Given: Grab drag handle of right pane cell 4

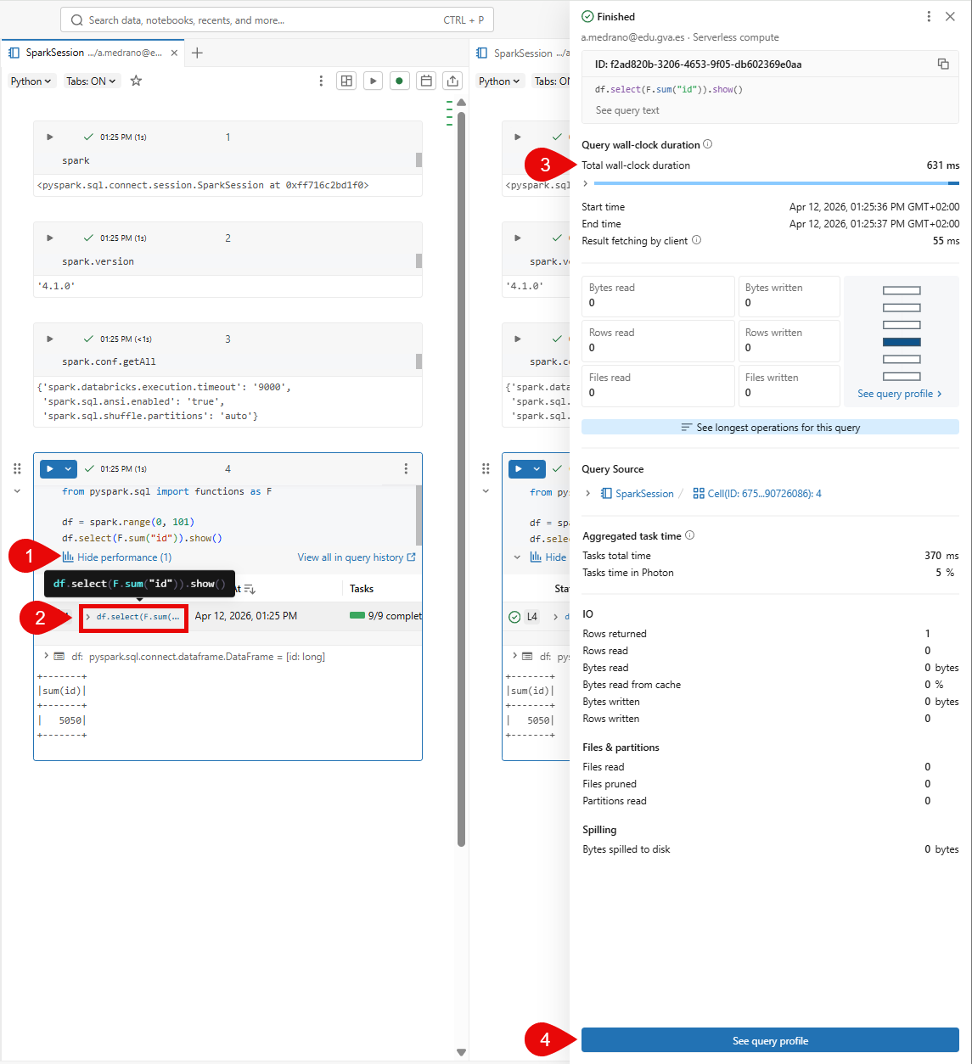Looking at the screenshot, I should tap(486, 468).
